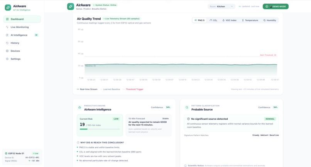Screen dimensions: 311x167
Task: Click the Steady Ambient Baseline text
Action: [x=265, y=135]
